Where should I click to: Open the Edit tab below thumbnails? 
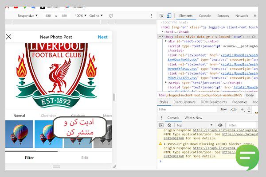[x=85, y=158]
